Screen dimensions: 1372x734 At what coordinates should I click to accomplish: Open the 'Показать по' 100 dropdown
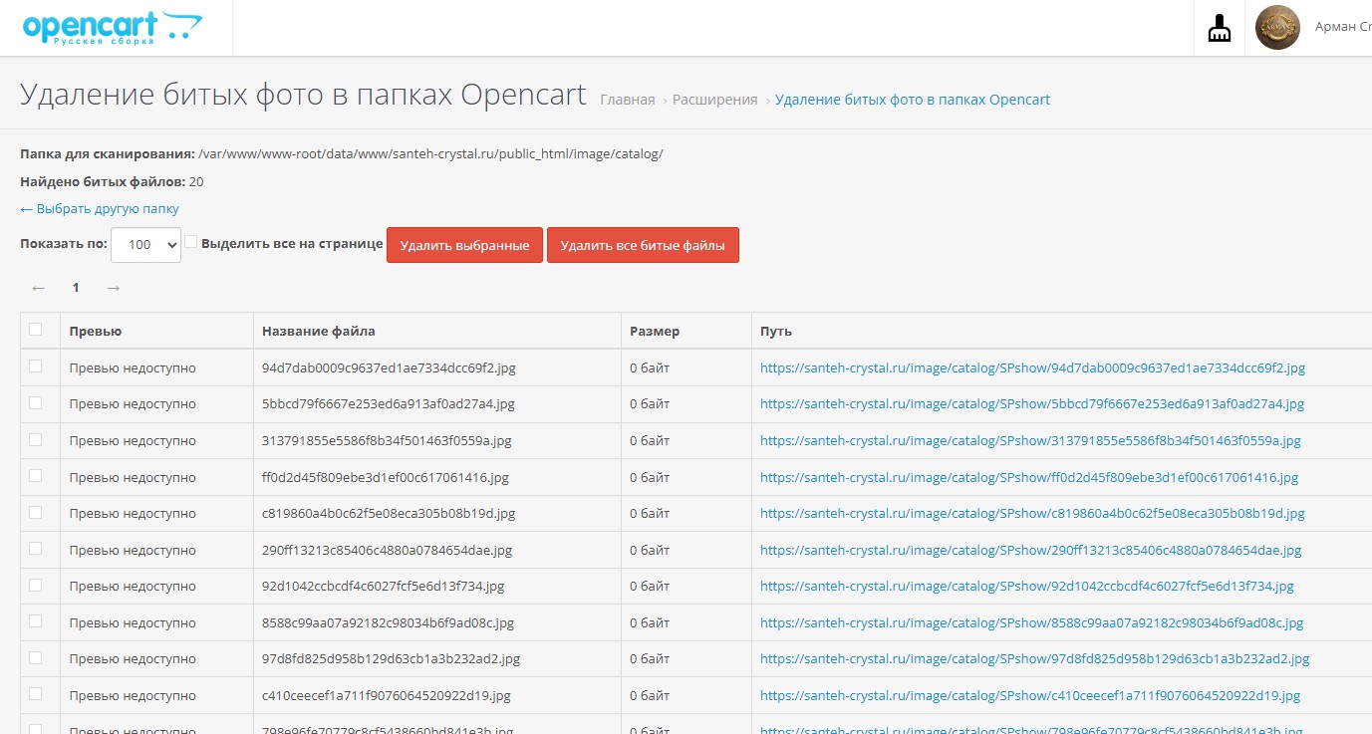145,245
